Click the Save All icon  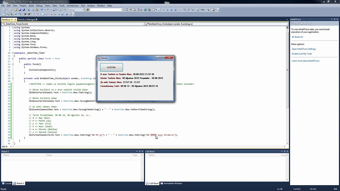point(24,10)
